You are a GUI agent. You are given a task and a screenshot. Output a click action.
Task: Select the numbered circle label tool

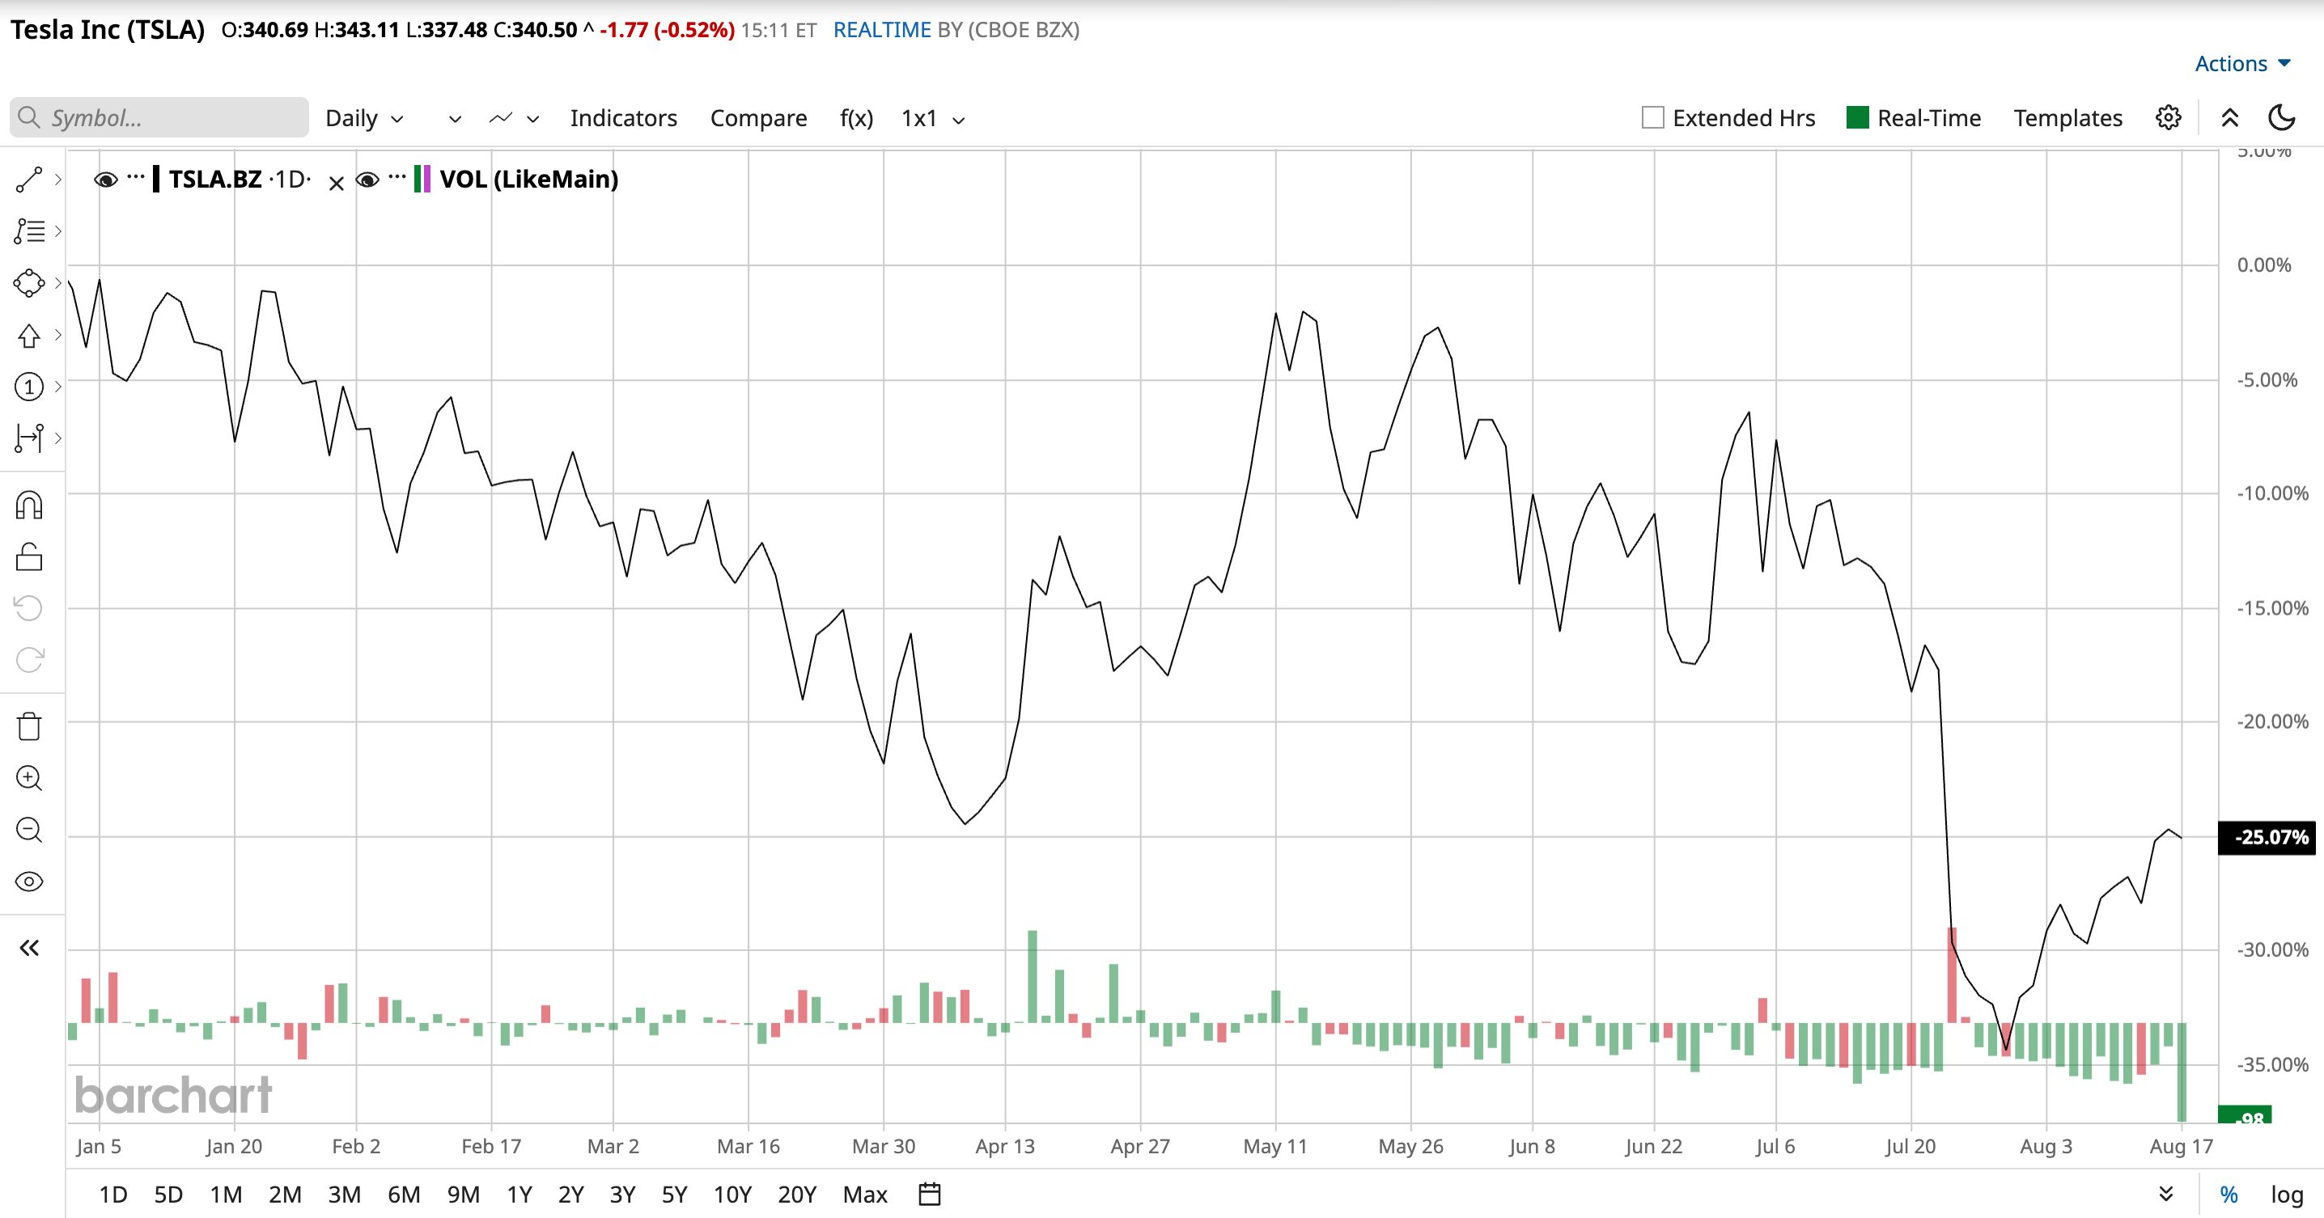pos(29,387)
